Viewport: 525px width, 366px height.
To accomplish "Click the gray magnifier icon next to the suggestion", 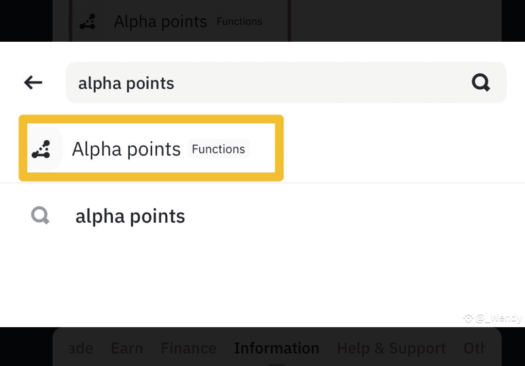I will (x=40, y=216).
